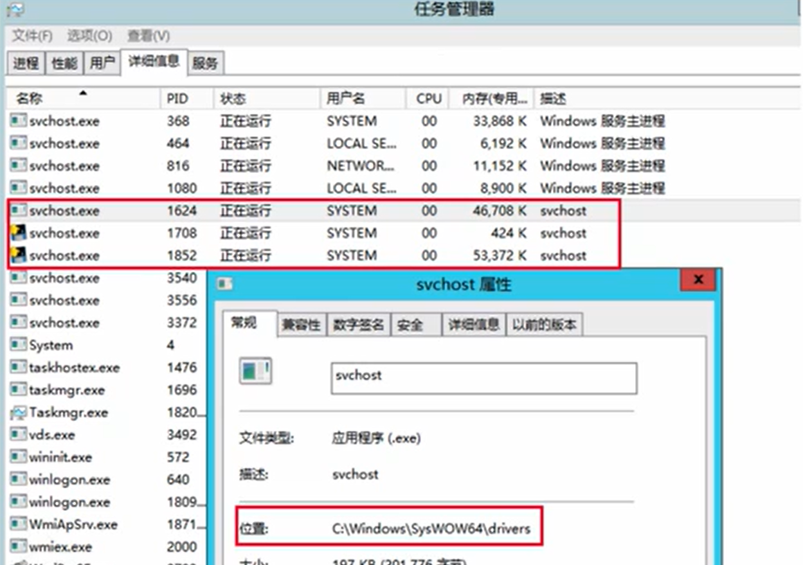The width and height of the screenshot is (803, 565).
Task: Switch to the 性能 tab
Action: (x=64, y=63)
